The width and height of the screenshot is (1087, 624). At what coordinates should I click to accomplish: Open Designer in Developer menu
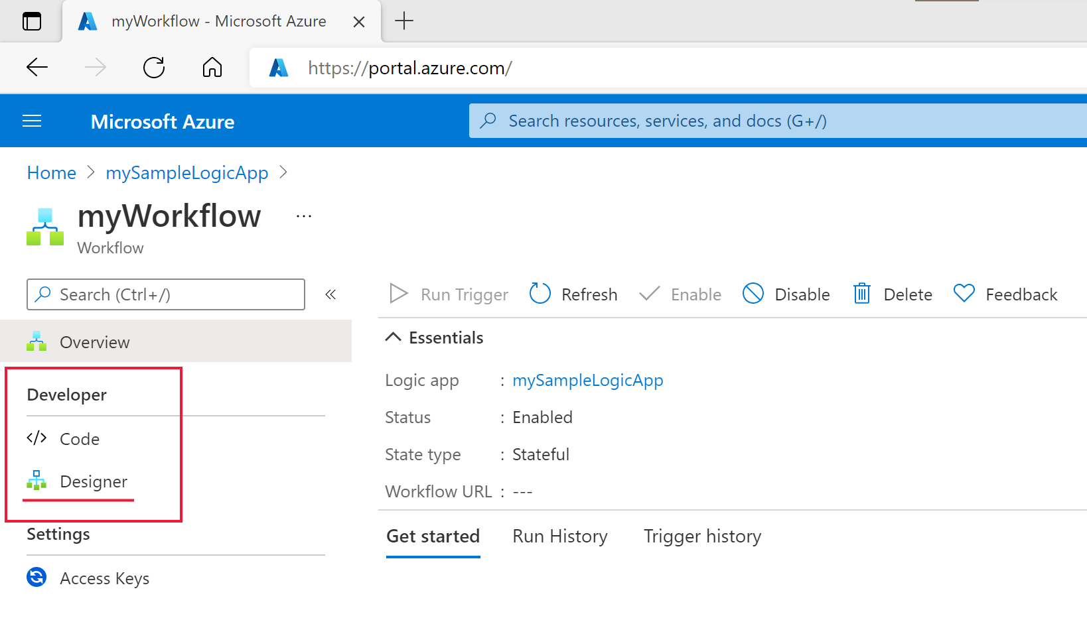click(x=93, y=481)
